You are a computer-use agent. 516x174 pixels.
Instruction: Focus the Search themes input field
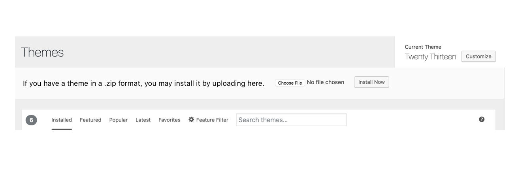[291, 120]
